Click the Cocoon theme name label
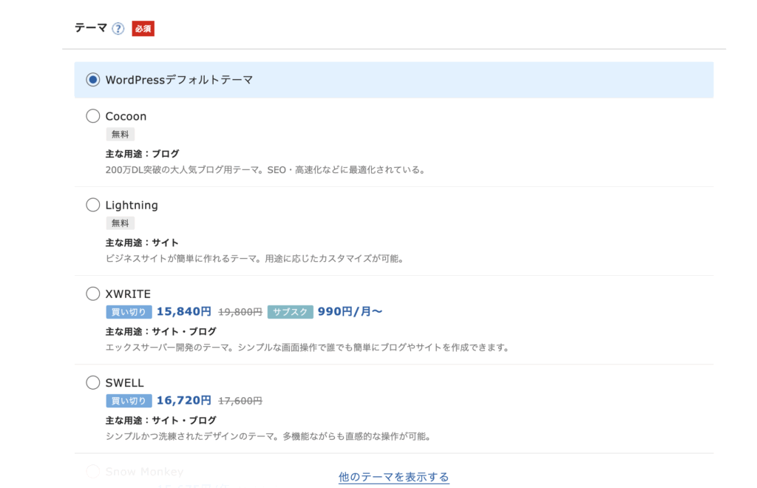This screenshot has height=488, width=757. pyautogui.click(x=126, y=116)
